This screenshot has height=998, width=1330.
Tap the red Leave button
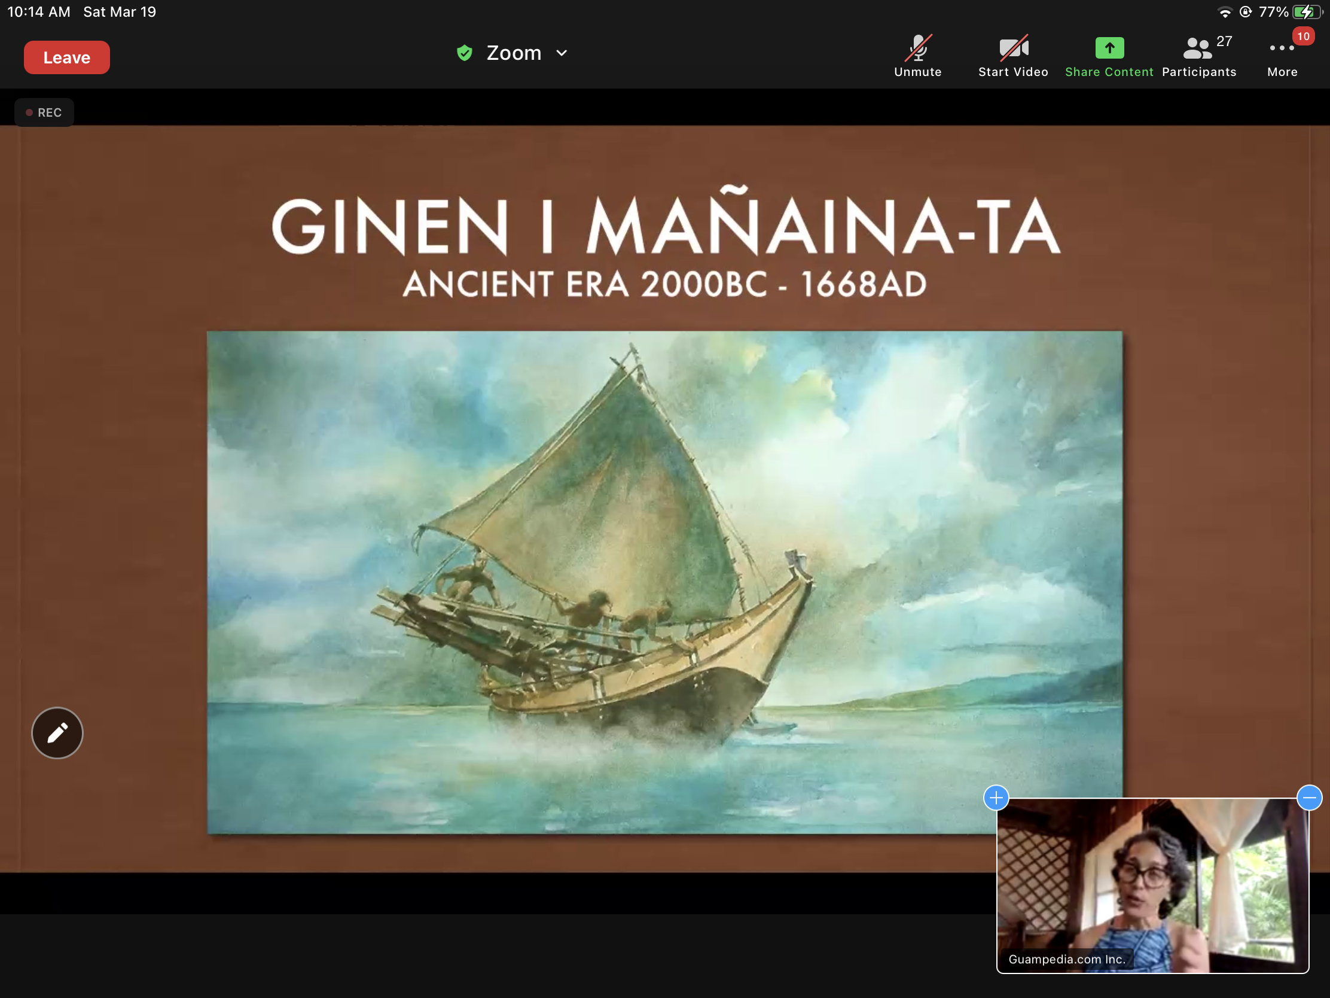click(x=67, y=58)
